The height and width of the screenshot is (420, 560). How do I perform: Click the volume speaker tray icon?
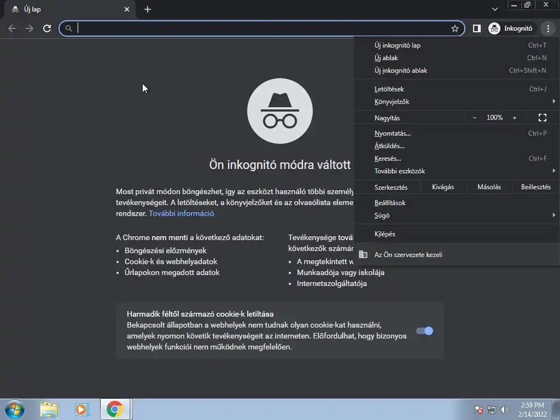(504, 410)
